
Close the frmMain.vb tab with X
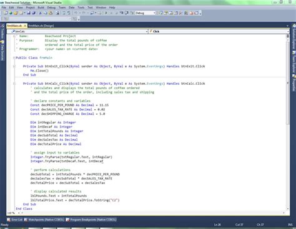(25, 26)
